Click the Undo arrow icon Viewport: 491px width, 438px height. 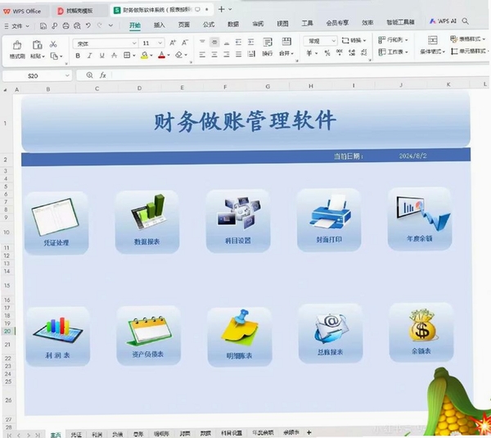[x=88, y=25]
